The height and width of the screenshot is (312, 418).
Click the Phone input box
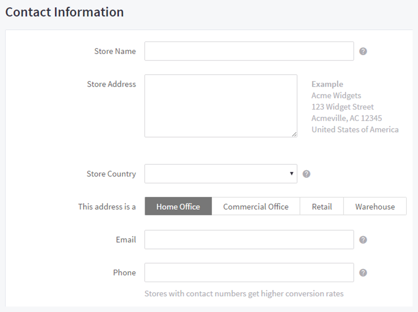249,272
